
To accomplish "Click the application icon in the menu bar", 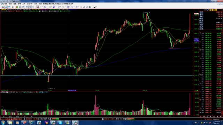I will point(2,4).
